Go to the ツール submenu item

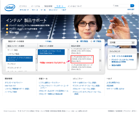tap(43, 10)
